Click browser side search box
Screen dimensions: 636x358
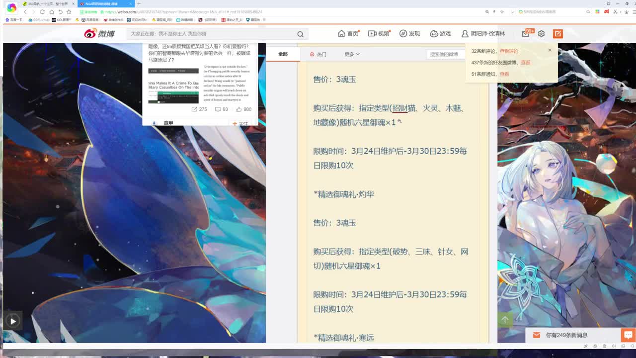point(554,11)
